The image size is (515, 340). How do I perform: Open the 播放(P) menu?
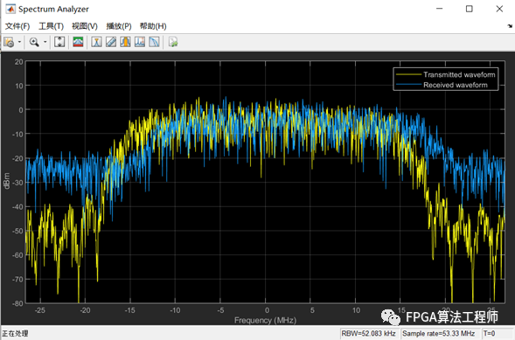coord(119,26)
